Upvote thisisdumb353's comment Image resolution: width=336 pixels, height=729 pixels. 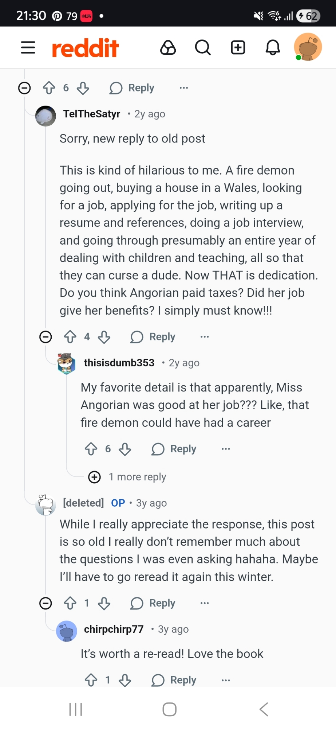pyautogui.click(x=91, y=449)
